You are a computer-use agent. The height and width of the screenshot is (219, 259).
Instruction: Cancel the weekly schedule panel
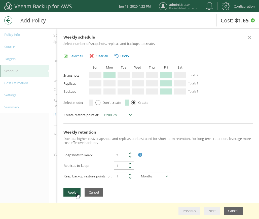(x=94, y=192)
